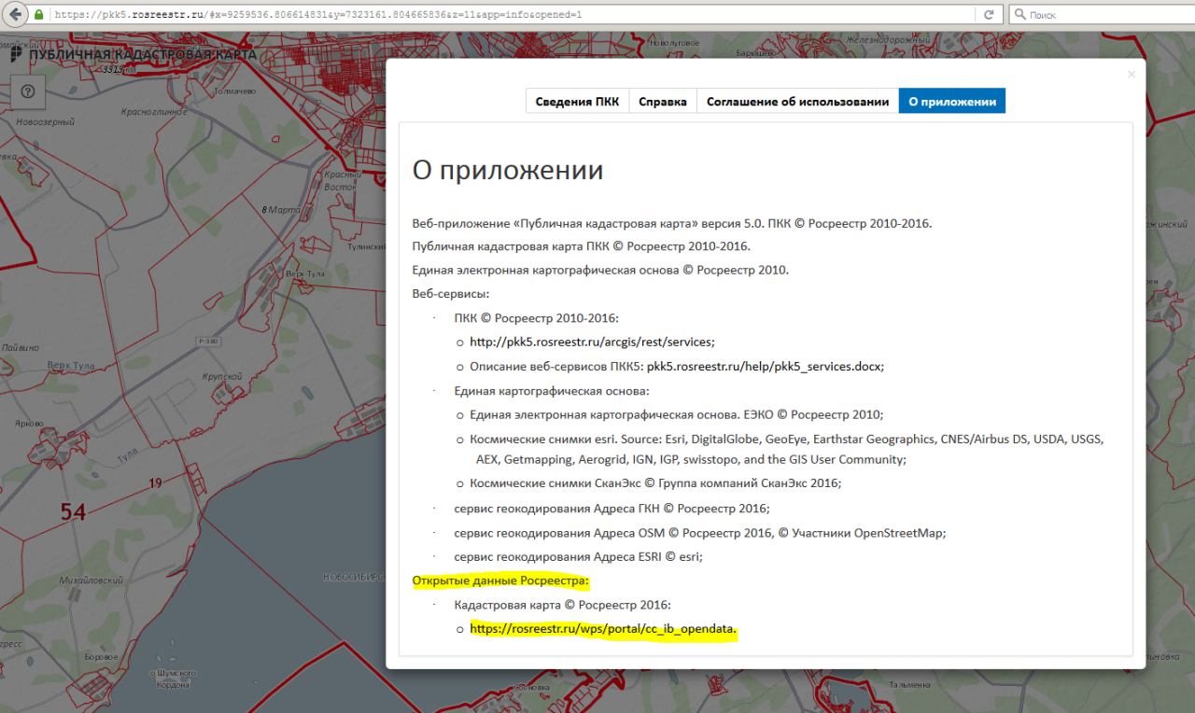
Task: Click the browser back arrow button
Action: point(14,15)
